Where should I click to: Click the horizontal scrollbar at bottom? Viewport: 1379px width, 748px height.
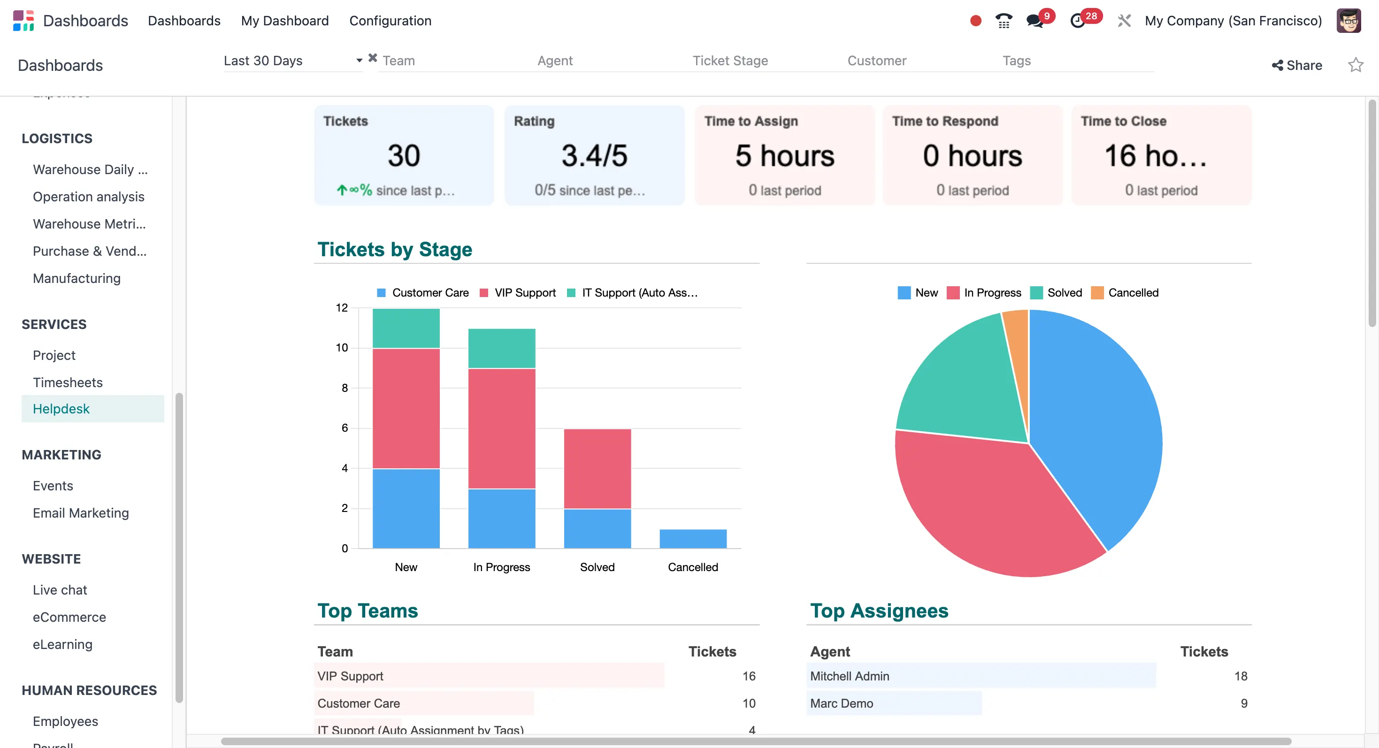[756, 741]
